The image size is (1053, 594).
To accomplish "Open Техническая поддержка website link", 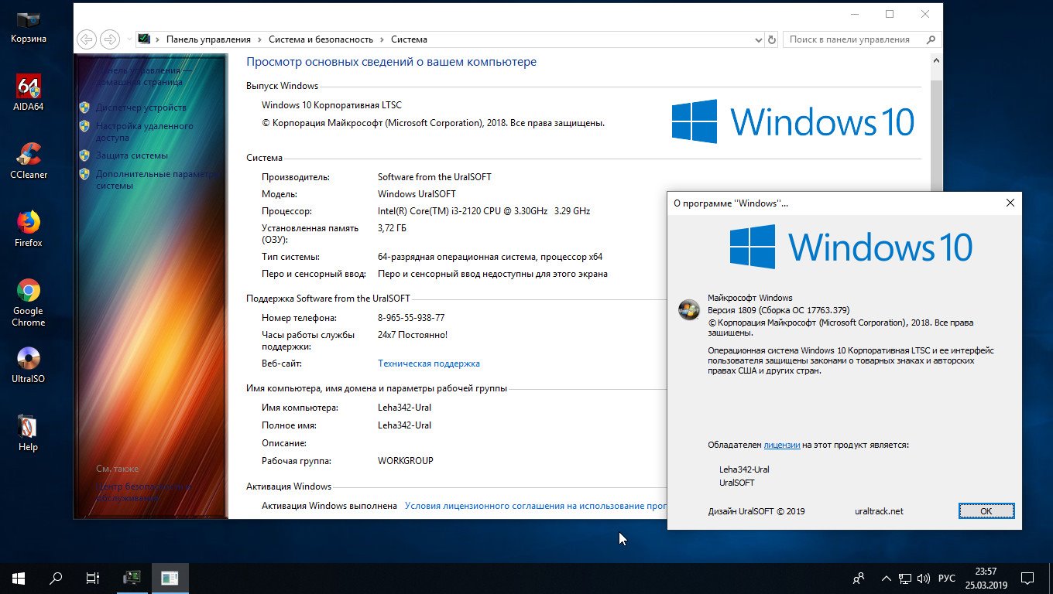I will click(429, 364).
